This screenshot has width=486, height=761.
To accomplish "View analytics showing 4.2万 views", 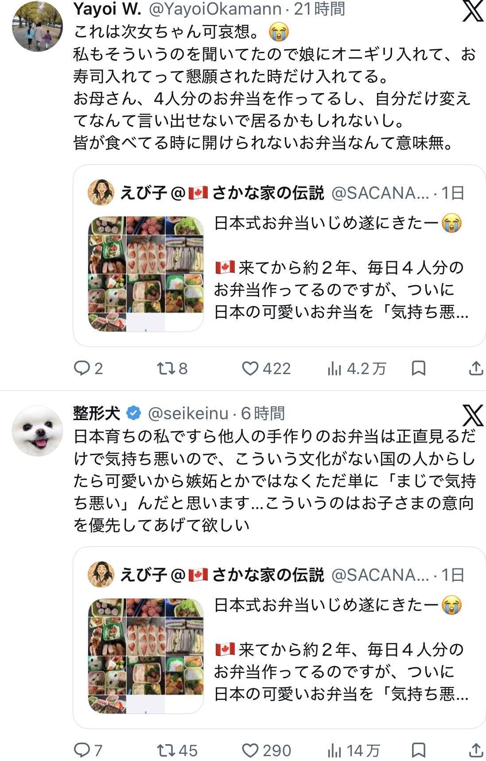I will pos(357,368).
